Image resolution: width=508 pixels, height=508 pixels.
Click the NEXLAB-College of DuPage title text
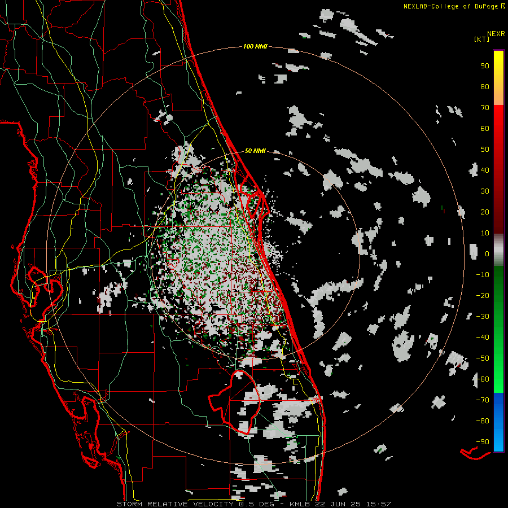coord(454,6)
